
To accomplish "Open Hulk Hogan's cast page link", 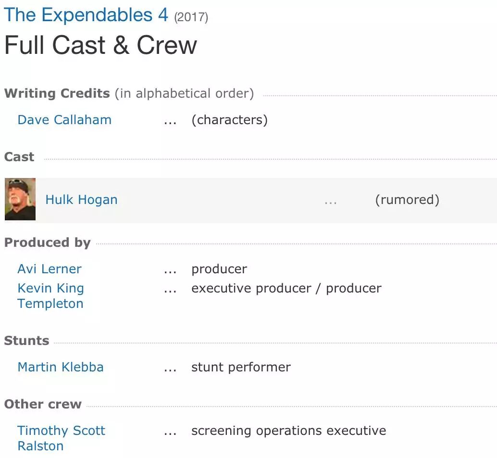I will click(81, 200).
